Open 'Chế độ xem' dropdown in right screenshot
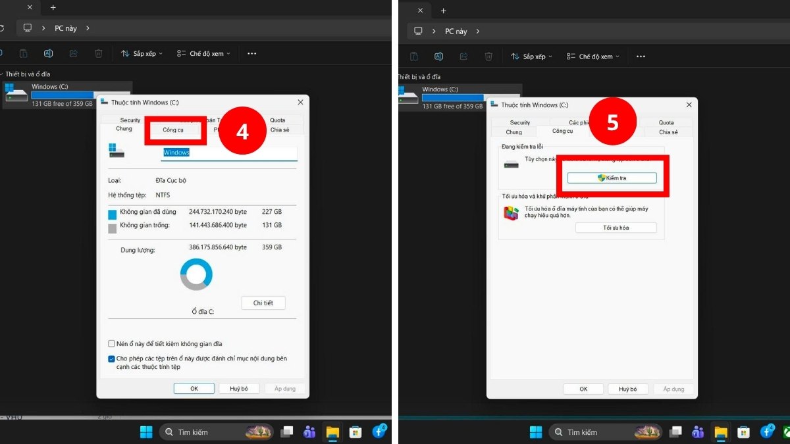This screenshot has width=790, height=444. pyautogui.click(x=593, y=57)
